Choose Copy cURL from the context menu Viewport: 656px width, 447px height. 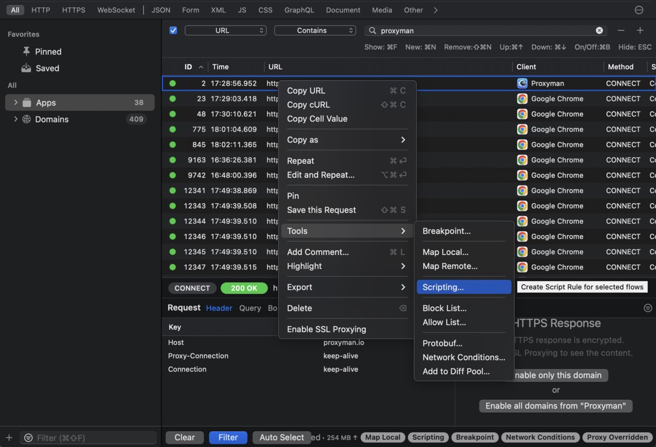347,105
